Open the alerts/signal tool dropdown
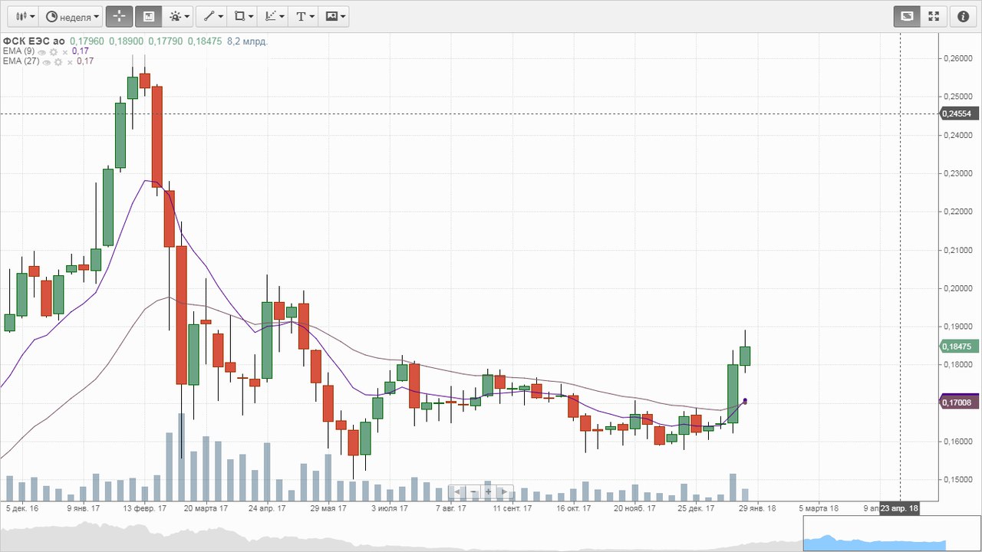982x552 pixels. (179, 16)
